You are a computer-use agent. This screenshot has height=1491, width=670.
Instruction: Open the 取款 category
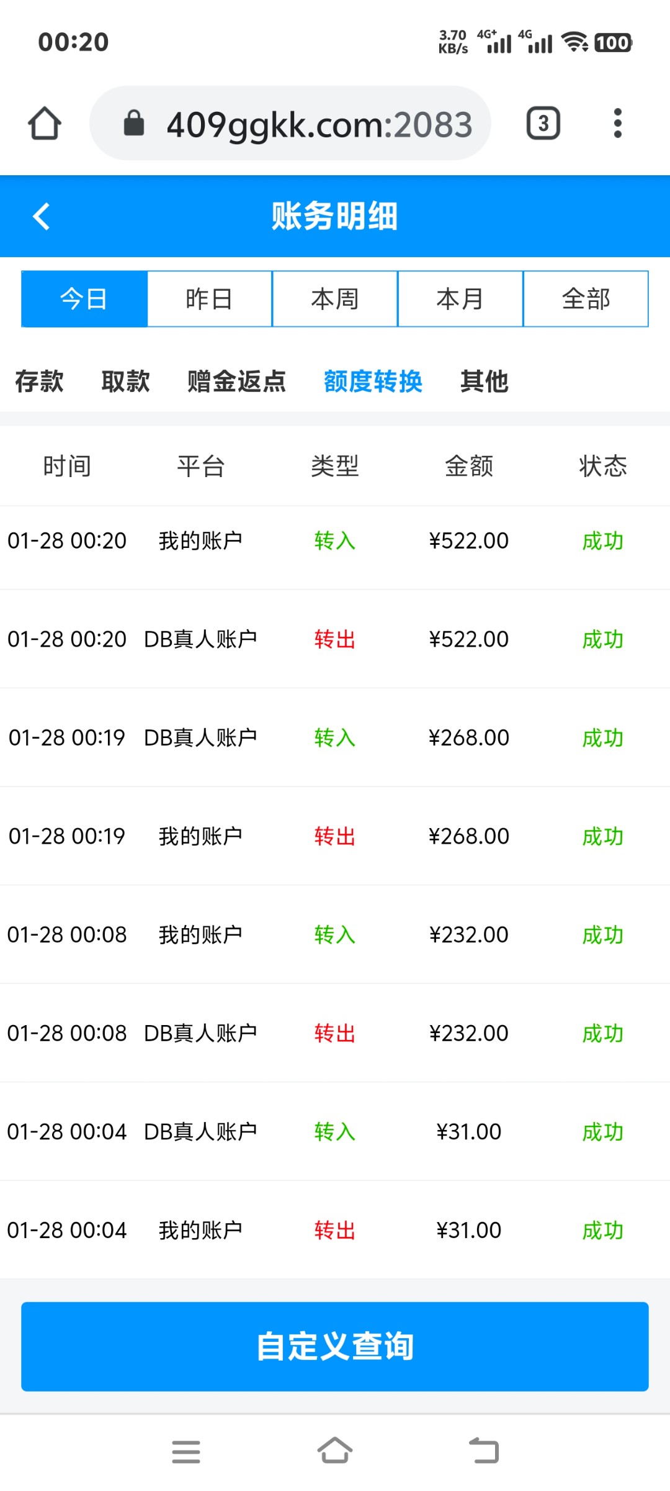[x=125, y=381]
